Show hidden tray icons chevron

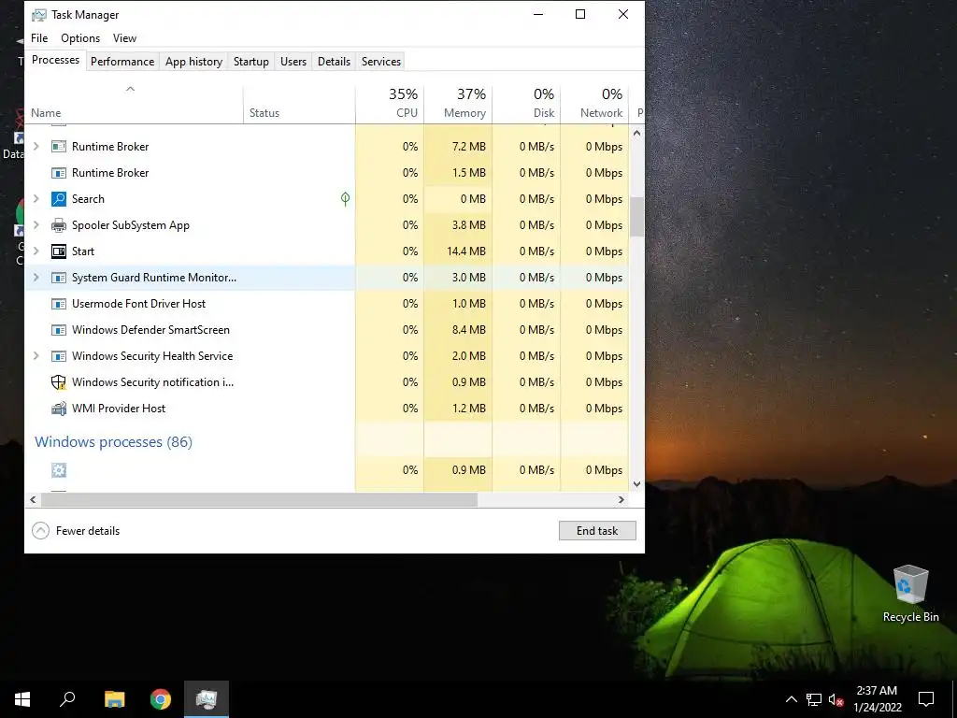791,699
